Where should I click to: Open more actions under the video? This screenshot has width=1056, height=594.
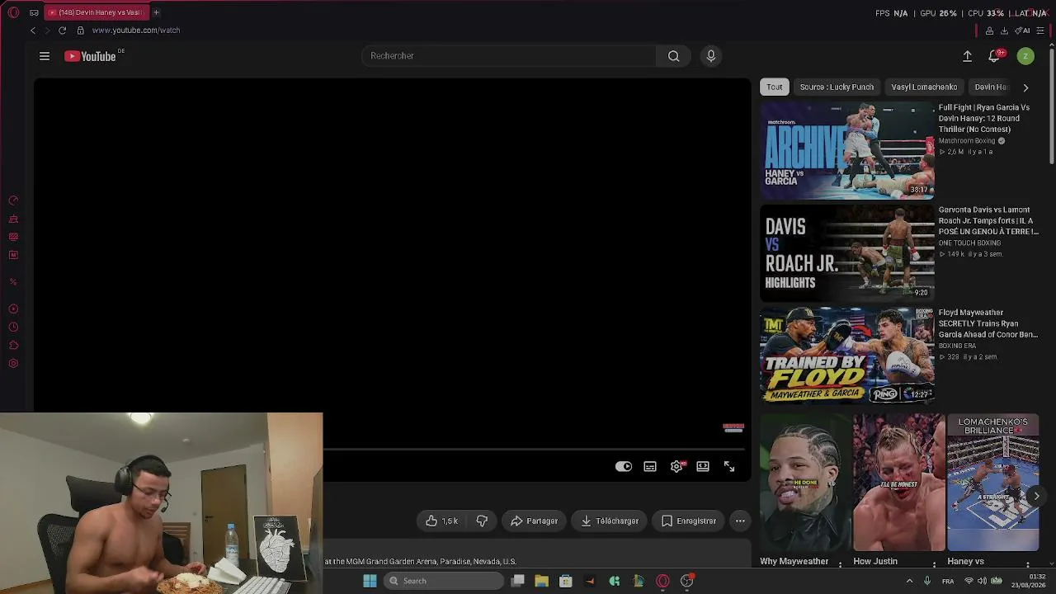(x=740, y=521)
